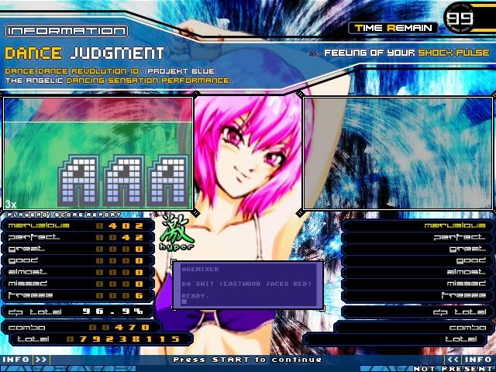This screenshot has width=496, height=372.
Task: Click the time remaining counter 99
Action: pos(460,19)
